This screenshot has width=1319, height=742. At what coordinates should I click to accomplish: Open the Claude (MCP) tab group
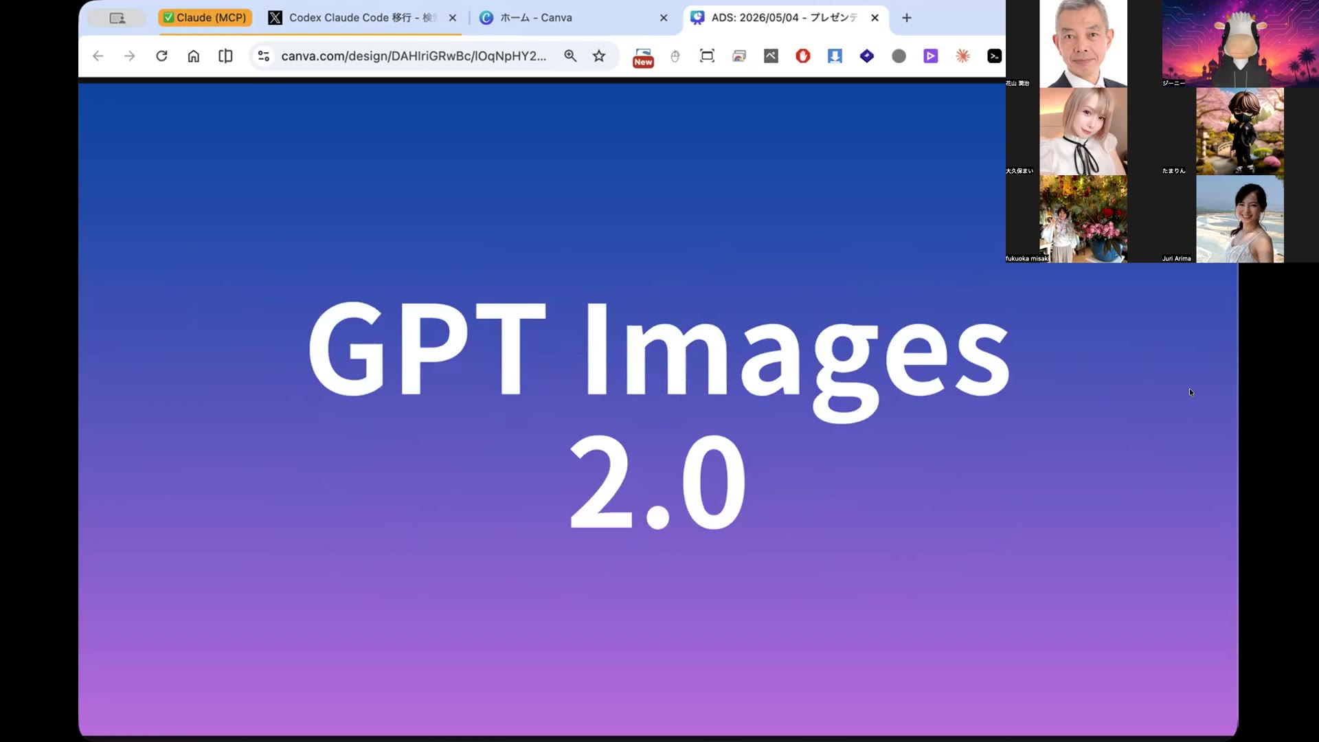pyautogui.click(x=205, y=18)
